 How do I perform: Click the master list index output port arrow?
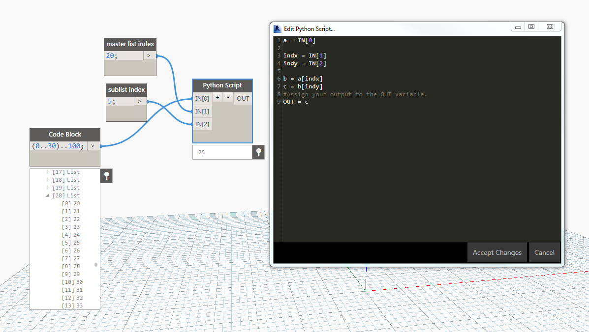tap(149, 56)
